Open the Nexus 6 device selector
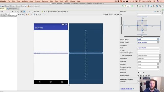Viewport: 164px width, 92px height. tap(36, 11)
